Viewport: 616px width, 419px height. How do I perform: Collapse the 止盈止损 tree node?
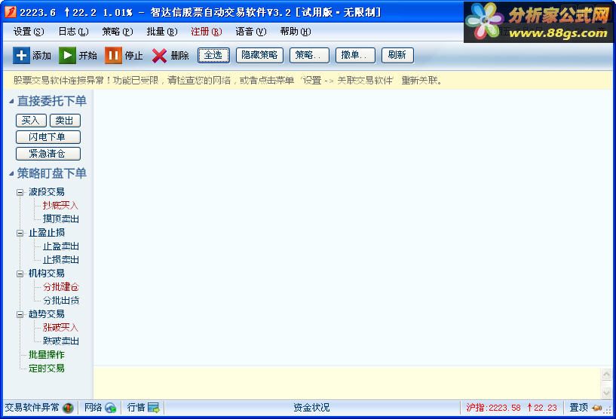coord(20,234)
